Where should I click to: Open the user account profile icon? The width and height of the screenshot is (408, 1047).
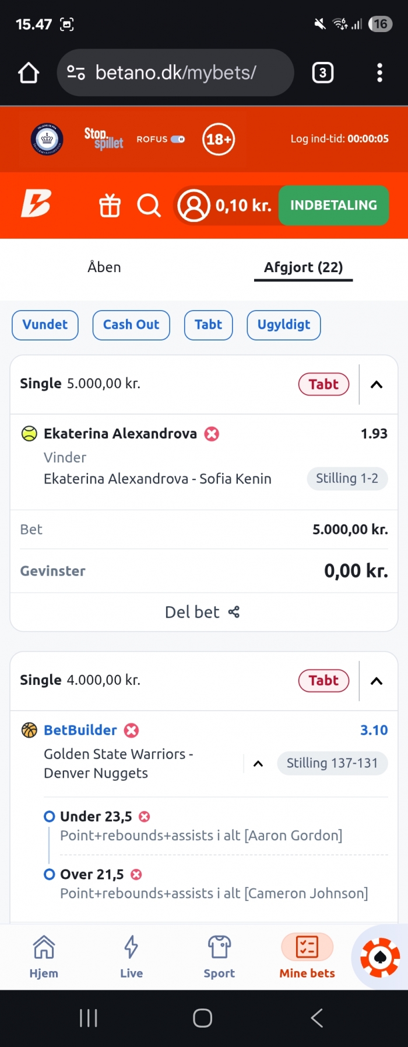point(194,206)
